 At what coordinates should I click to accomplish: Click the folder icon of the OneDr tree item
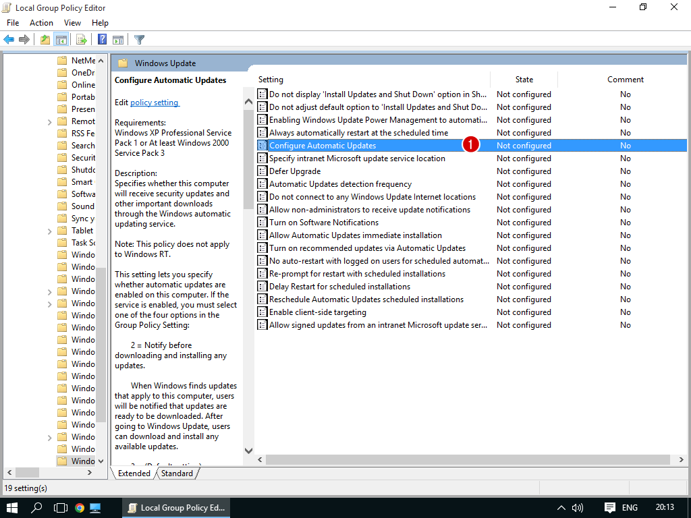(x=62, y=73)
